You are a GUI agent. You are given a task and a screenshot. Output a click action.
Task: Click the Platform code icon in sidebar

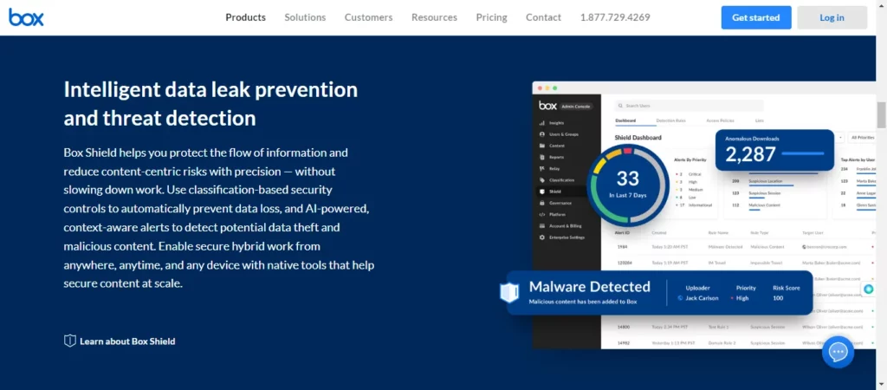click(x=542, y=215)
